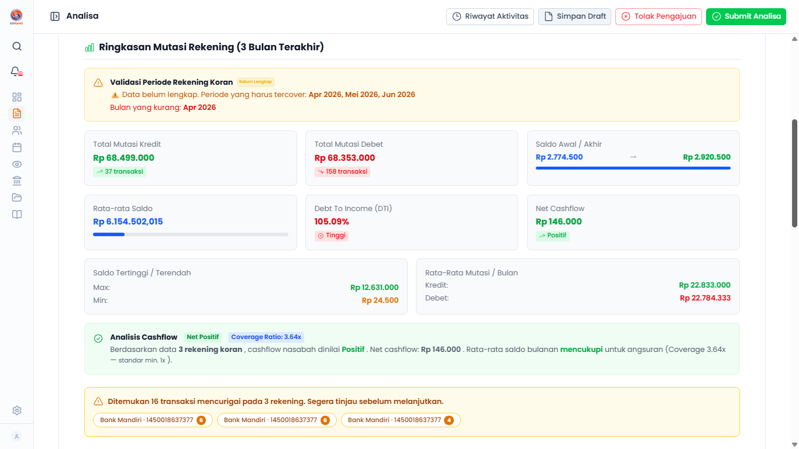Viewport: 799px width, 449px height.
Task: Click the Simpan Draft button
Action: point(574,16)
